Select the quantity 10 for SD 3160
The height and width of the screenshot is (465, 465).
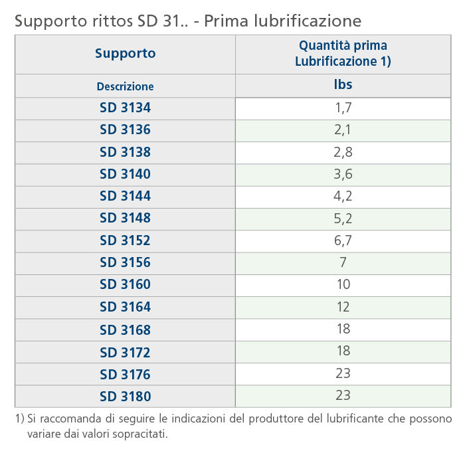point(343,284)
